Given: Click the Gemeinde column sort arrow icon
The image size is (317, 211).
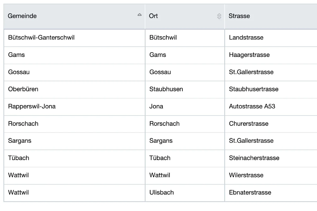Looking at the screenshot, I should (139, 15).
